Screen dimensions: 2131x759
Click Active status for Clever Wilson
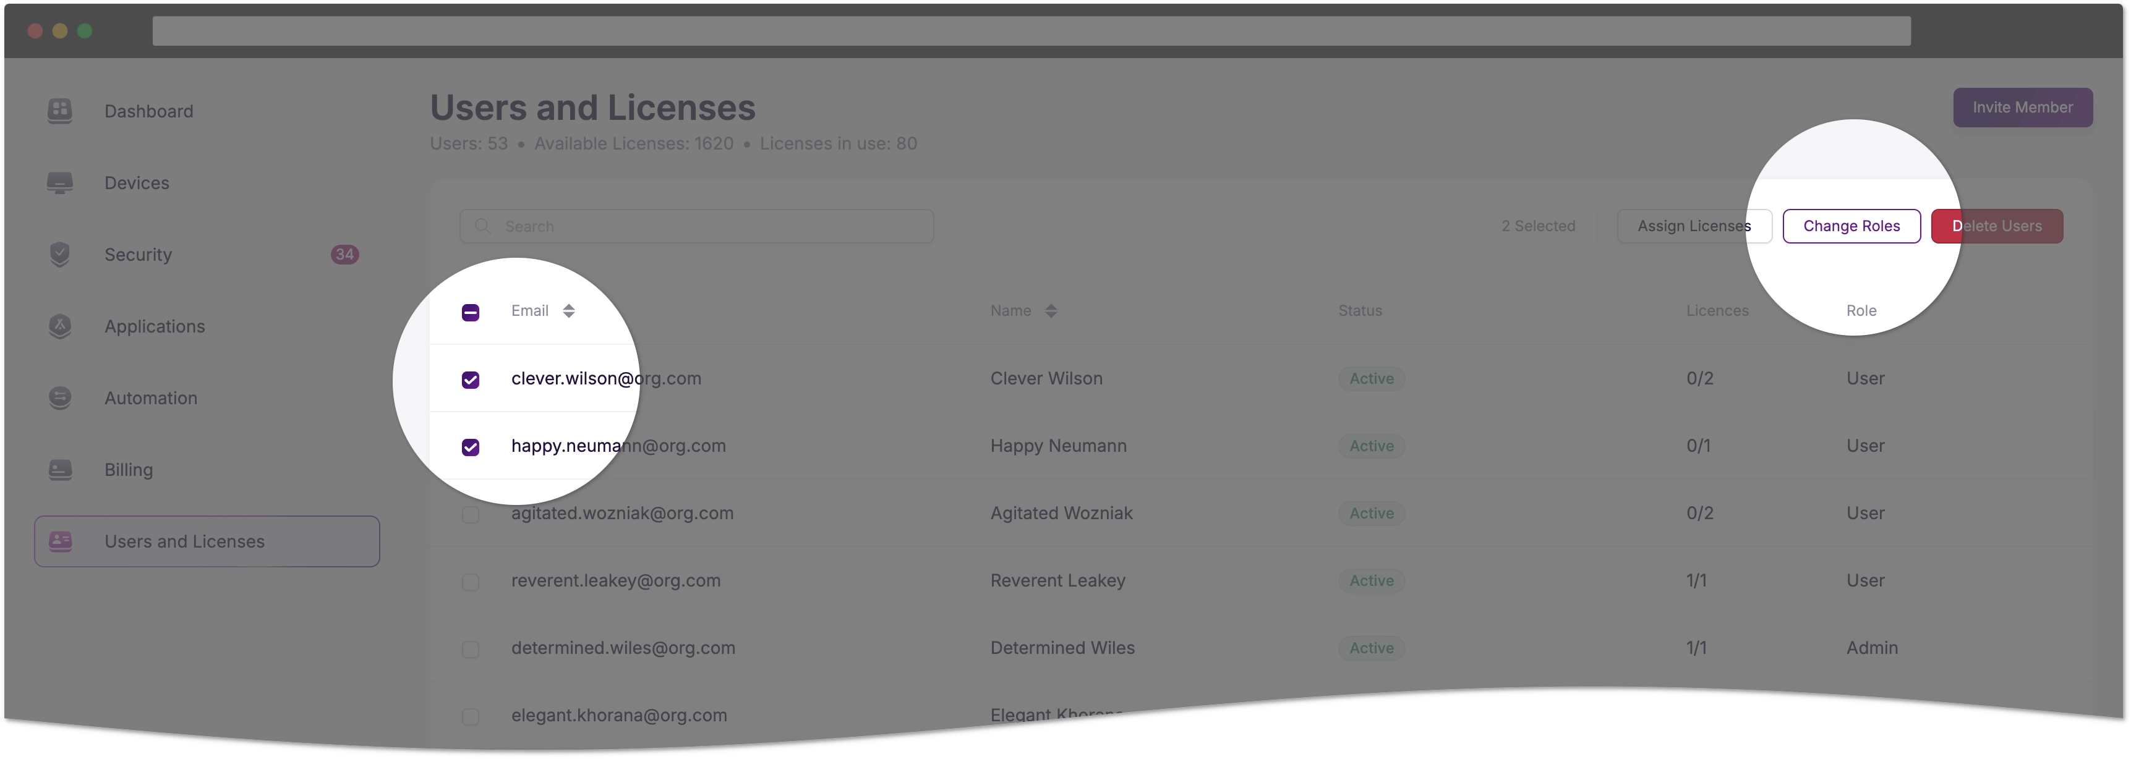tap(1372, 379)
